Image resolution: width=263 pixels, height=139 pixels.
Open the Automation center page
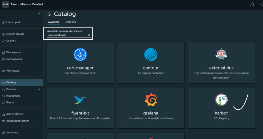tap(17, 121)
